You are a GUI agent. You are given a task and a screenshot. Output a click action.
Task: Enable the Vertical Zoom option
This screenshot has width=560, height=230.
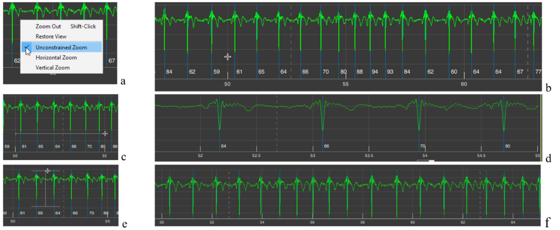click(52, 68)
